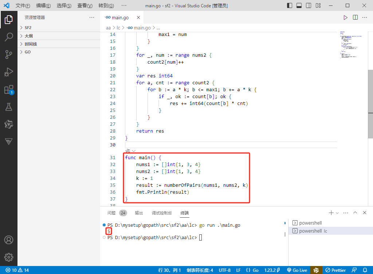Create a new terminal with plus

(x=331, y=213)
